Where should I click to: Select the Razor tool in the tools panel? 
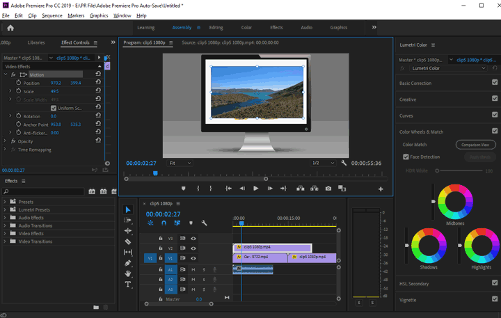(x=128, y=241)
